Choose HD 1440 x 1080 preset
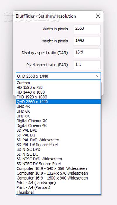 (x=58, y=92)
